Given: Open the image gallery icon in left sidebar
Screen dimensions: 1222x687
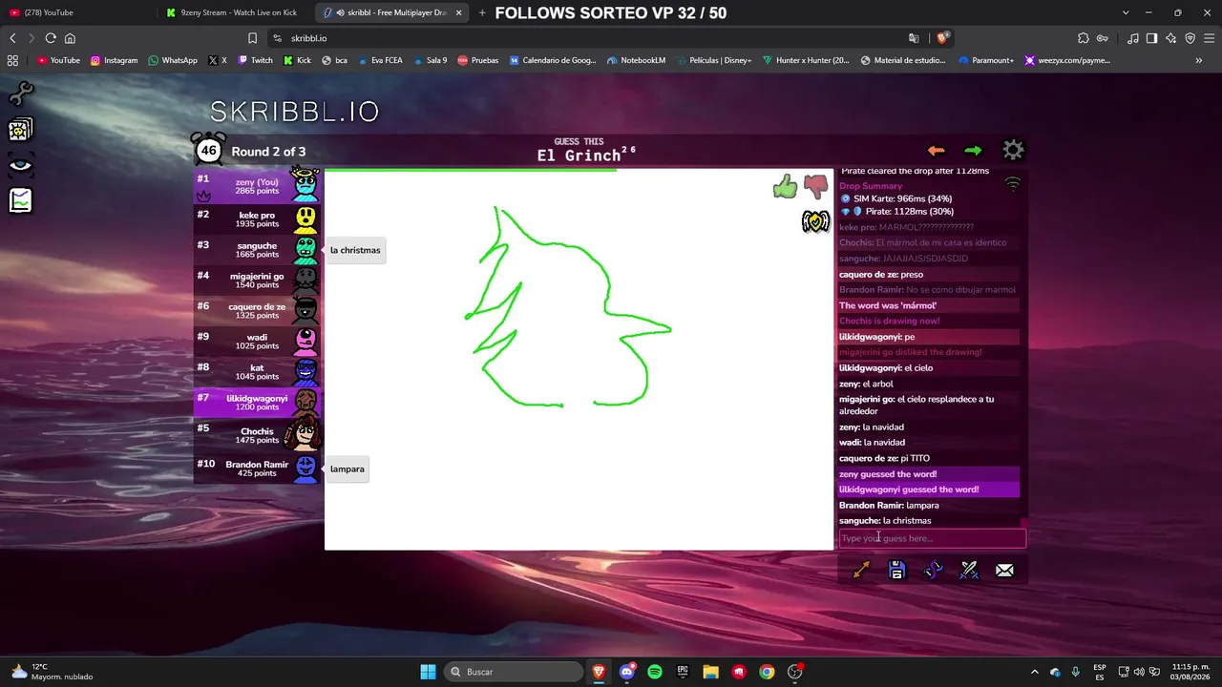Looking at the screenshot, I should pos(21,129).
